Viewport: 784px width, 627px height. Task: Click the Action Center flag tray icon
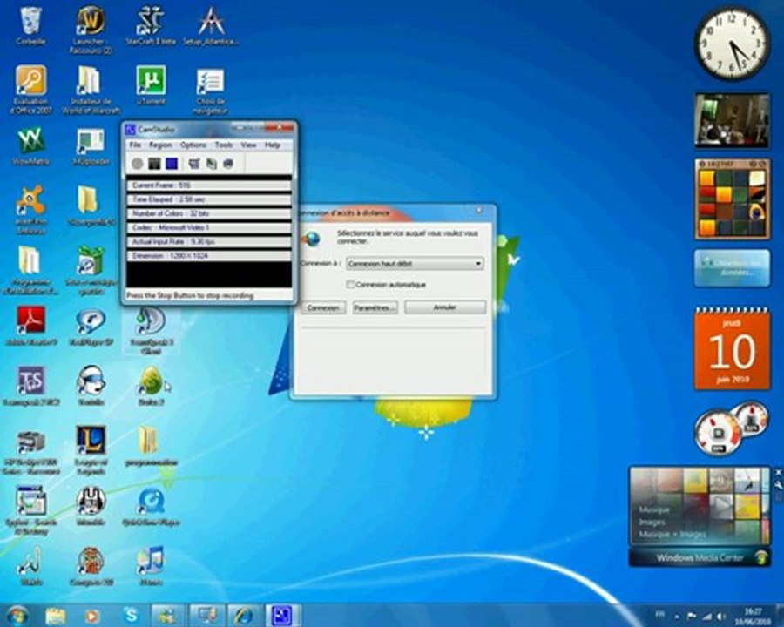click(692, 617)
